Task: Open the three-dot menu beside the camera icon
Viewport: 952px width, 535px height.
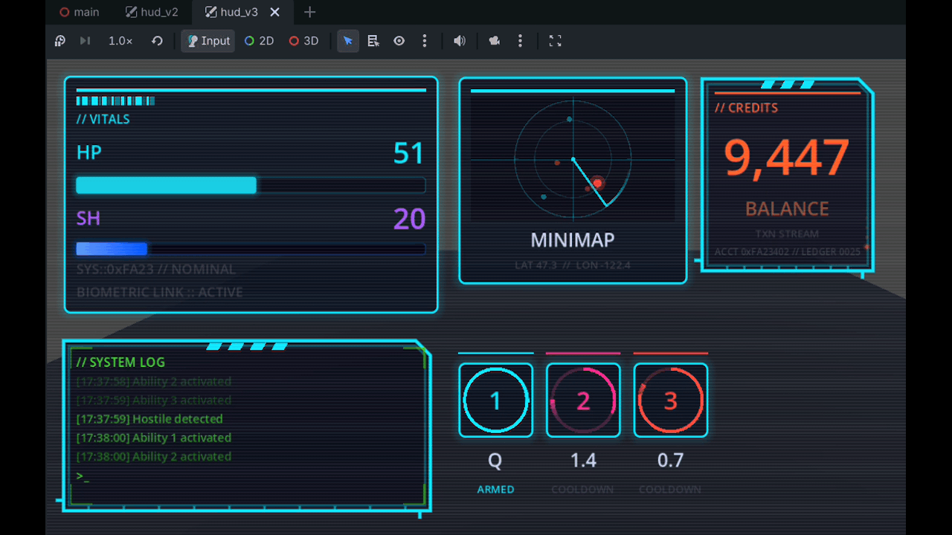Action: 520,41
